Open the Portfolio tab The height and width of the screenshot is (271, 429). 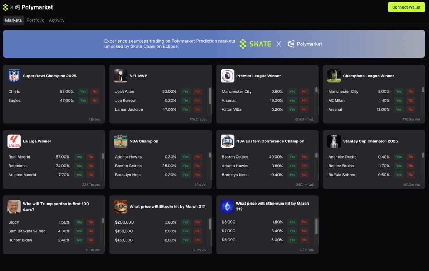[x=35, y=20]
